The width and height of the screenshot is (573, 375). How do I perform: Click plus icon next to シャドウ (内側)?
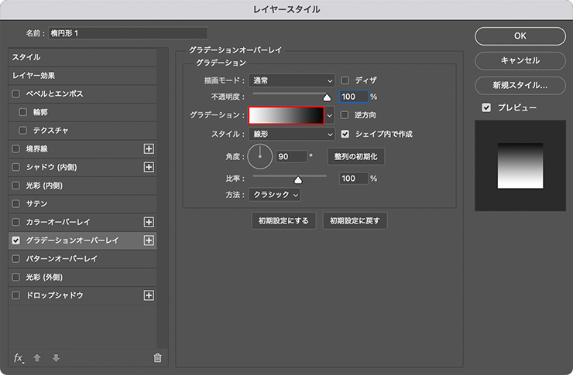point(149,167)
